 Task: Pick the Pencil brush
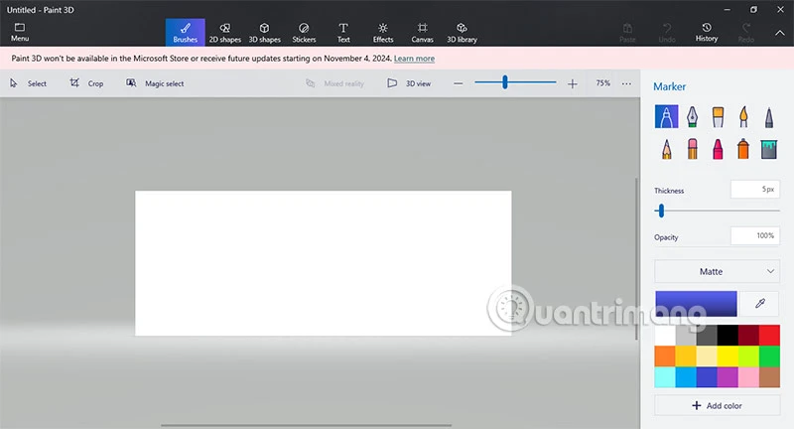point(666,149)
